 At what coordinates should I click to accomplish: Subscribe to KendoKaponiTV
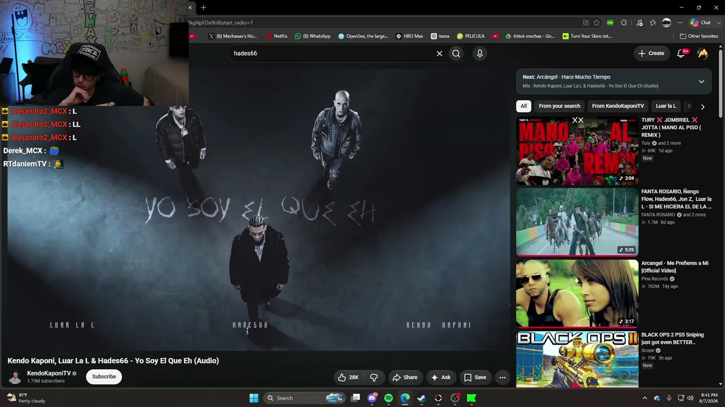coord(104,376)
